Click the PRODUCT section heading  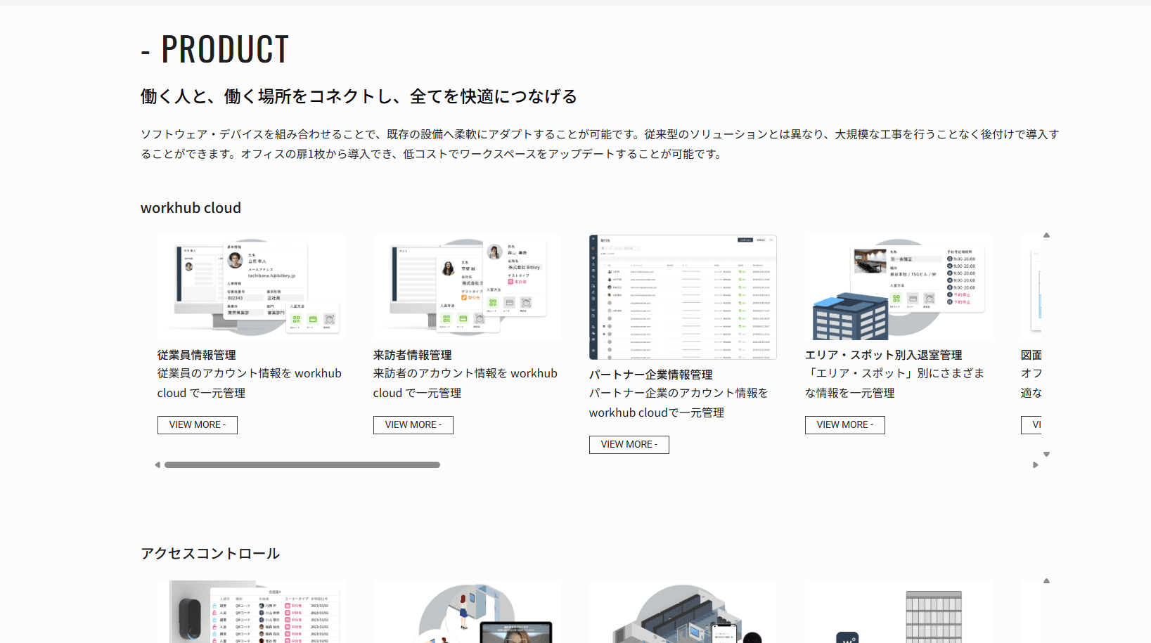tap(215, 49)
